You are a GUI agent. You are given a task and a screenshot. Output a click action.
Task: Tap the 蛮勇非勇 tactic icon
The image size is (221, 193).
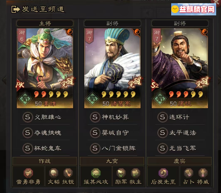tap(28, 173)
